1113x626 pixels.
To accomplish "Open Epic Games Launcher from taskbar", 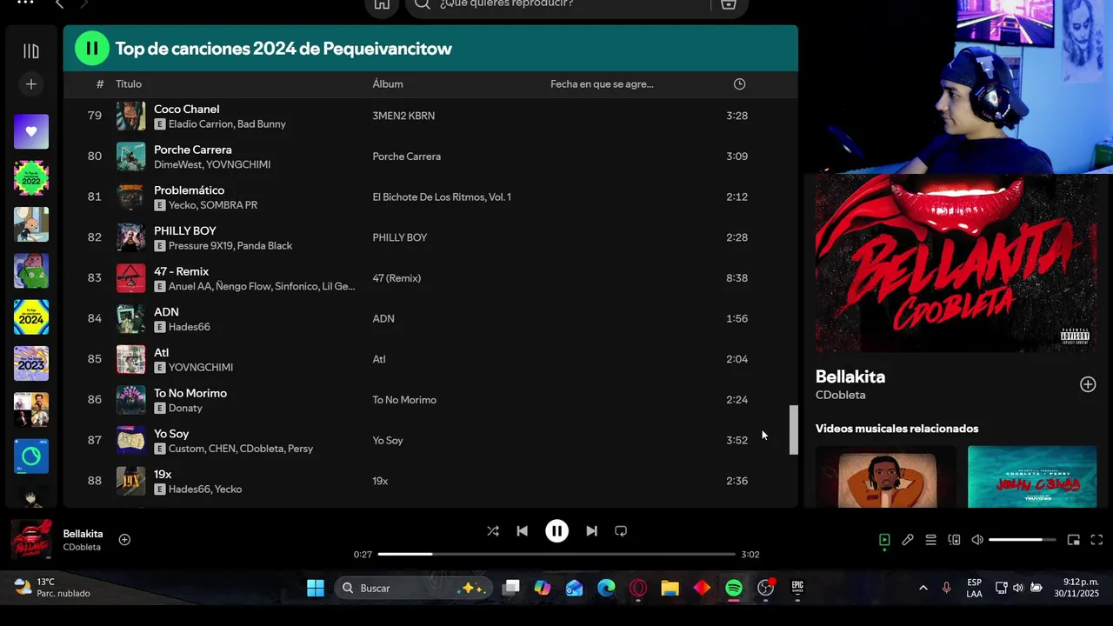I will tap(797, 589).
